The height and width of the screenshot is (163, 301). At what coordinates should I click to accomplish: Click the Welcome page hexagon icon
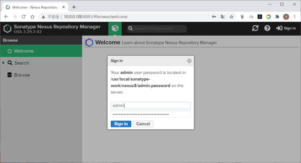(89, 42)
